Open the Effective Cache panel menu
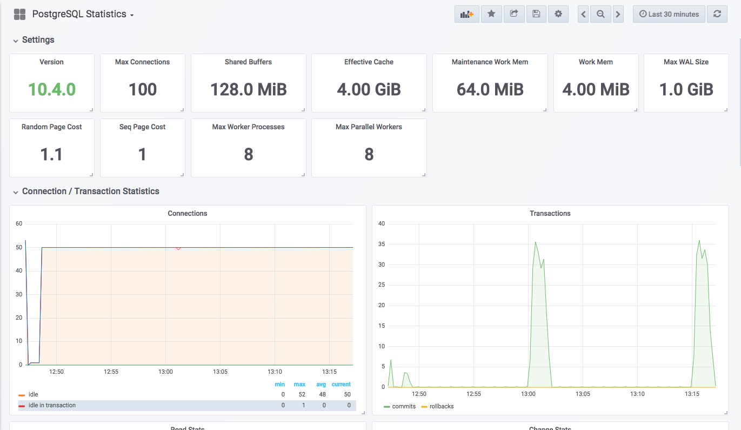Screen dimensions: 741x430 click(x=369, y=62)
